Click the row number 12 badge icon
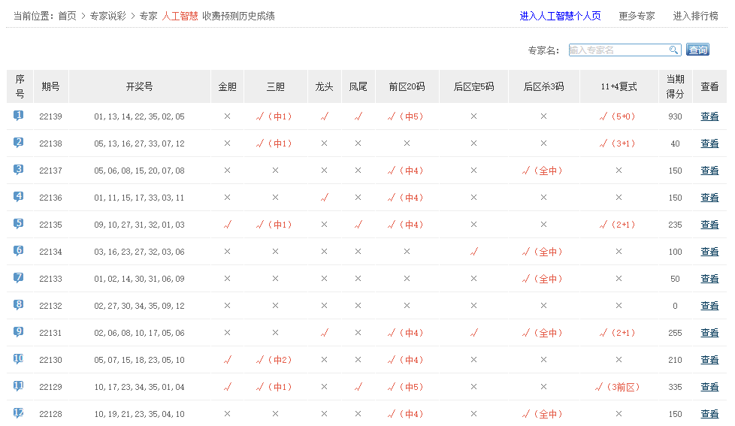The height and width of the screenshot is (426, 735). [x=19, y=413]
